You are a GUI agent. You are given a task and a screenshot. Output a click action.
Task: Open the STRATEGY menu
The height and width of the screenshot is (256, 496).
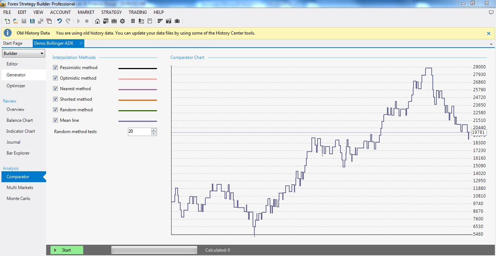112,12
